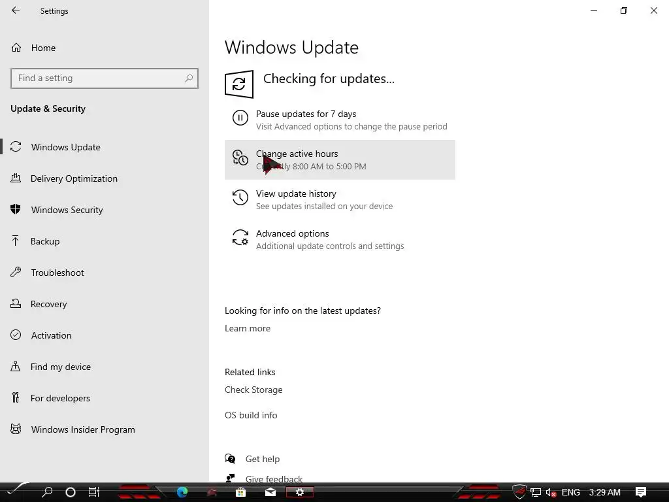Open View update history
This screenshot has height=502, width=669.
[x=340, y=199]
